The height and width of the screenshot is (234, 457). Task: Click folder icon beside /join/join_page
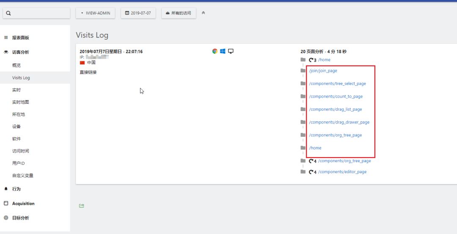tap(303, 71)
